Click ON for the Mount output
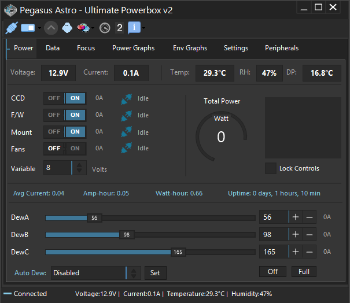Viewport: 350px width, 303px height. point(75,132)
